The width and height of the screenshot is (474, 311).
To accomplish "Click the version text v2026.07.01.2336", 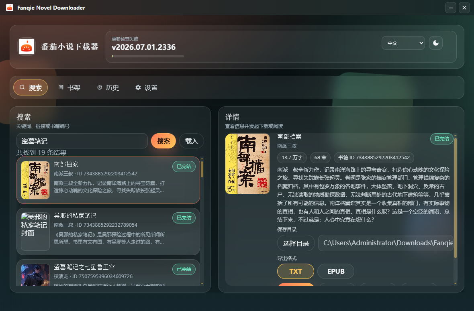I will (x=143, y=47).
